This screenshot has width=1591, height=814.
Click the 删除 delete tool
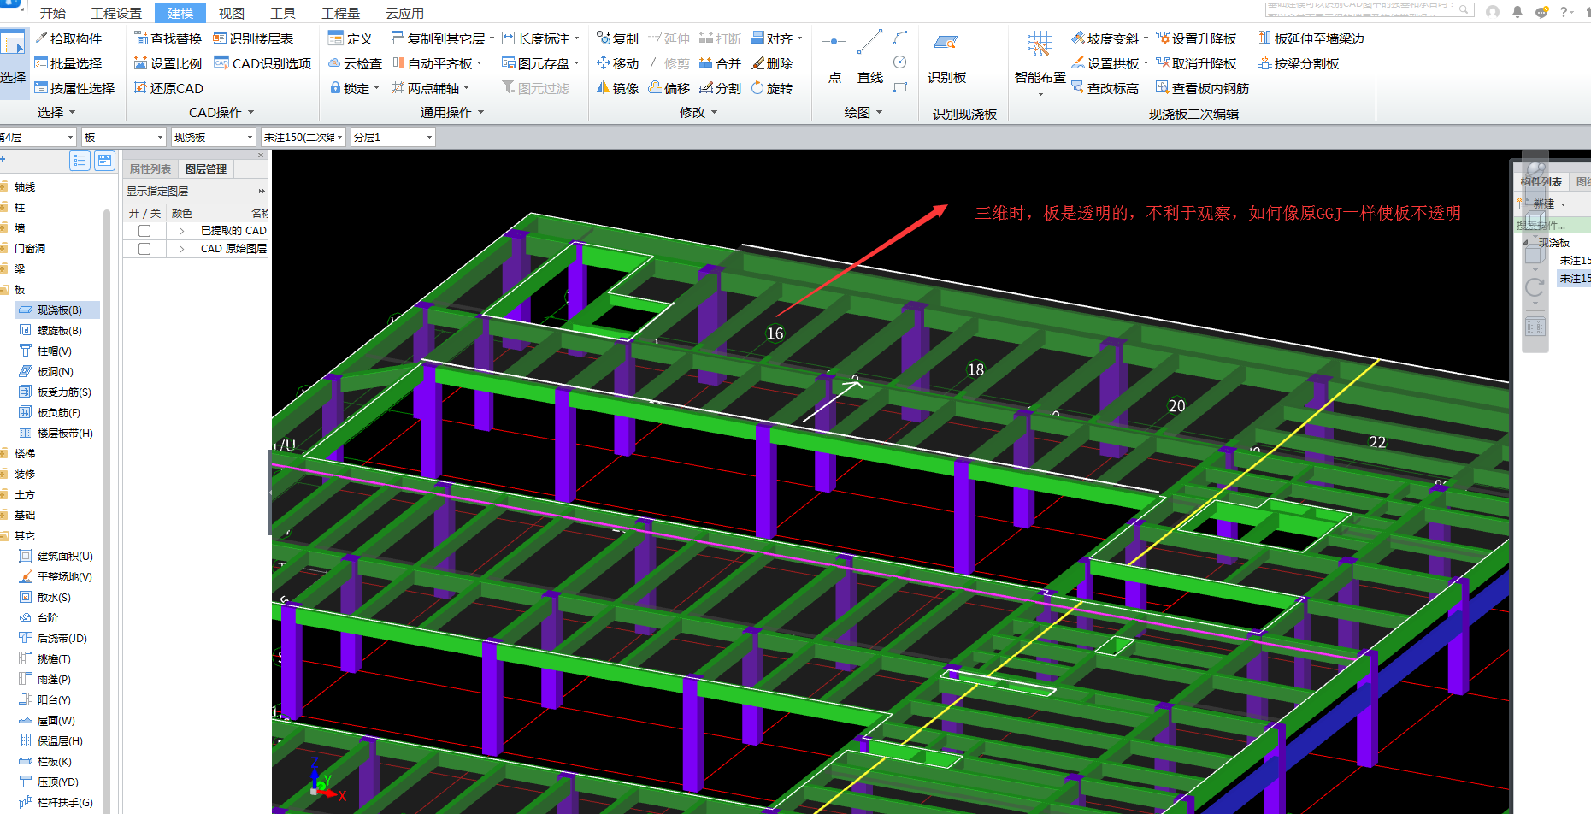(x=772, y=63)
